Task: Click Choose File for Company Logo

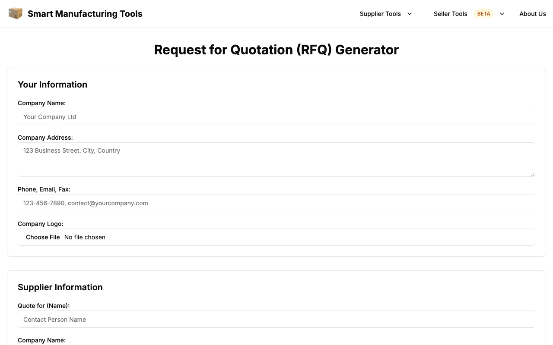Action: pyautogui.click(x=43, y=237)
